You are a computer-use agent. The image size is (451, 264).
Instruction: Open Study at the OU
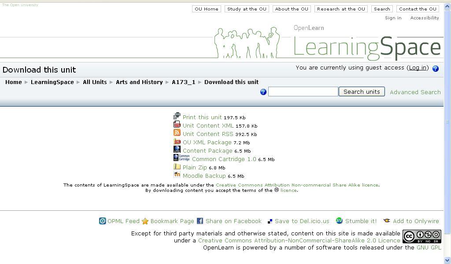247,9
